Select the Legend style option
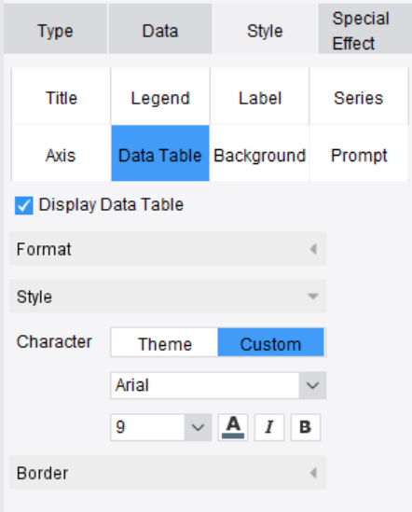 coord(160,97)
